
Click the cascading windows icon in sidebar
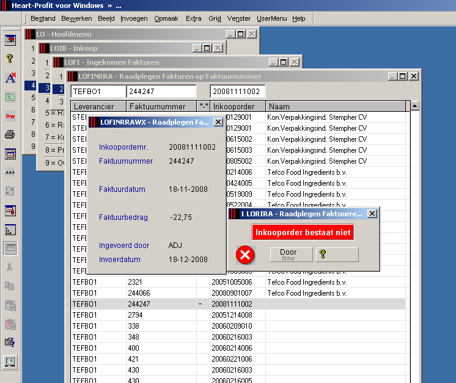click(x=10, y=154)
